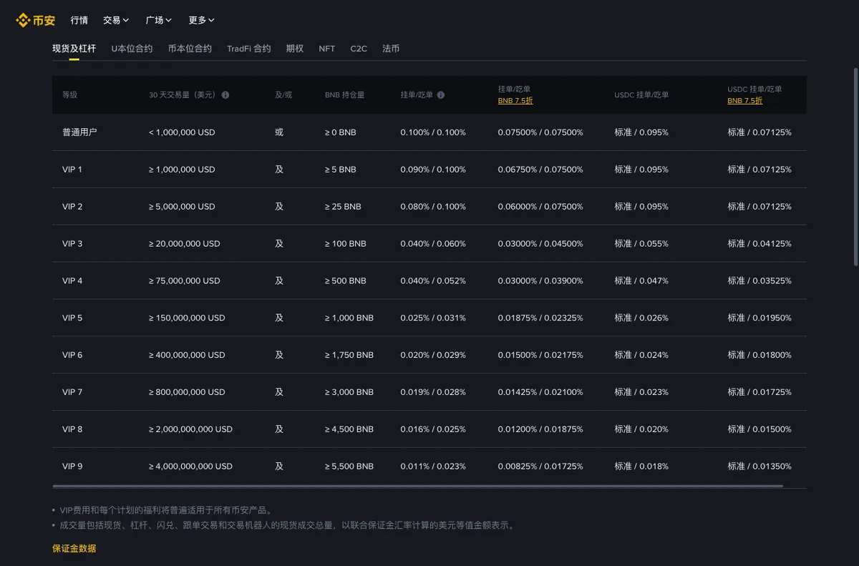Click the ≥ 2,000,000,000 USD cell
This screenshot has width=859, height=566.
(190, 429)
